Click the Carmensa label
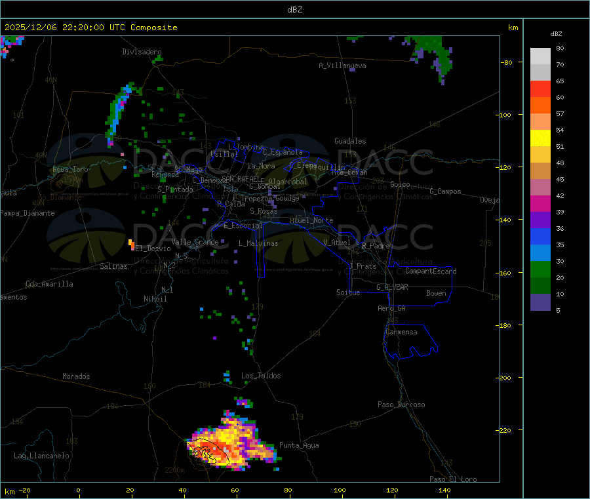This screenshot has width=590, height=499. click(x=401, y=332)
